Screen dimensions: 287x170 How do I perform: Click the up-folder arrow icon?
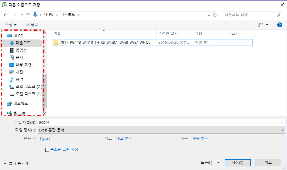click(28, 15)
